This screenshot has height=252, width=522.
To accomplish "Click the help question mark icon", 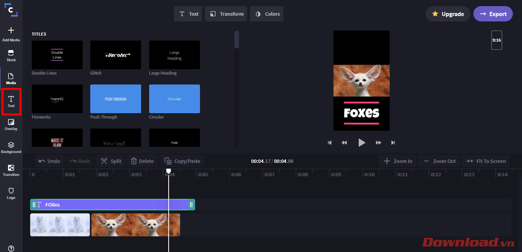I will click(x=11, y=248).
